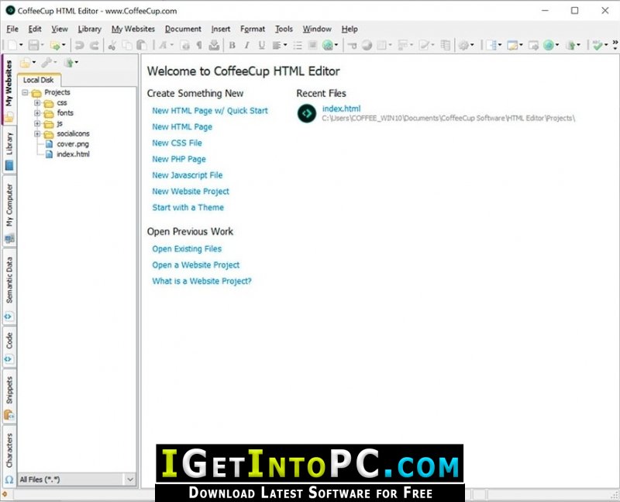The image size is (620, 502).
Task: Click the globe link icon after the list icons
Action: pos(327,45)
